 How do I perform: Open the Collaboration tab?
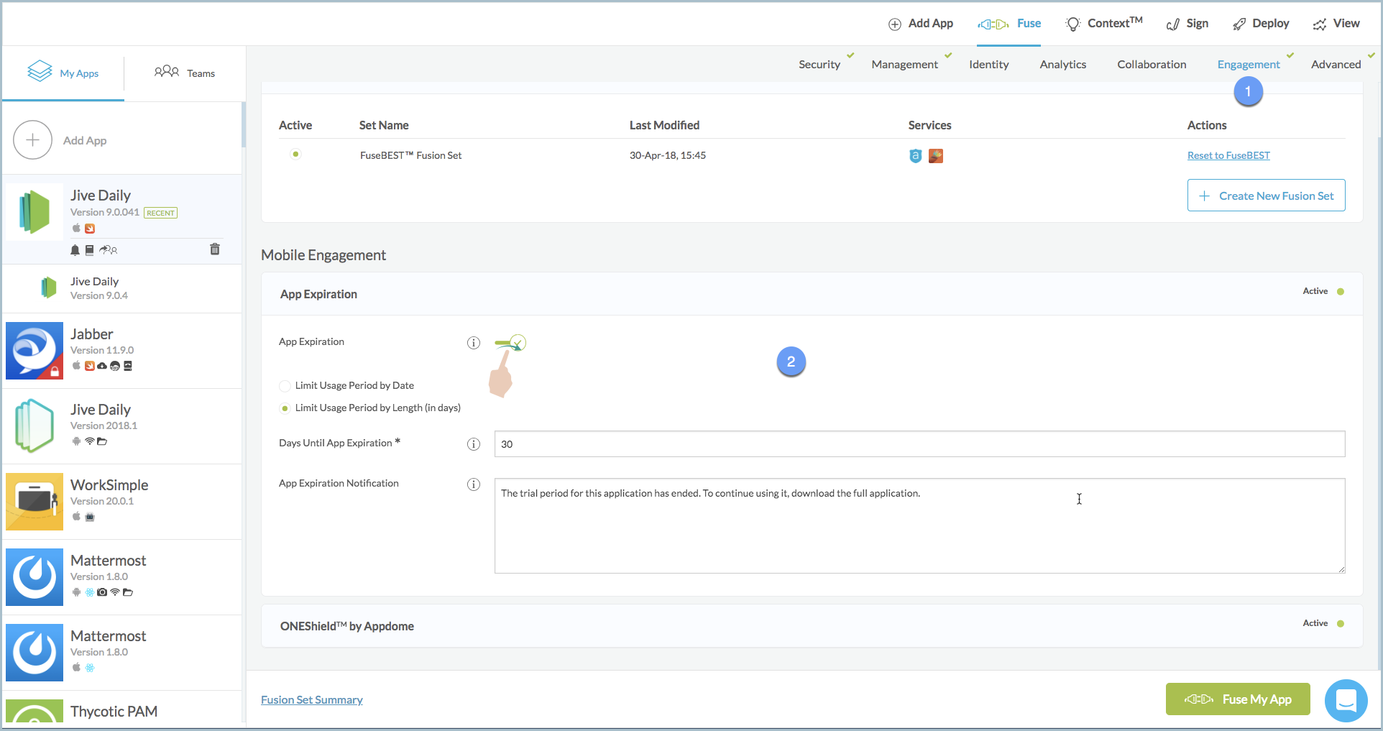pos(1152,65)
